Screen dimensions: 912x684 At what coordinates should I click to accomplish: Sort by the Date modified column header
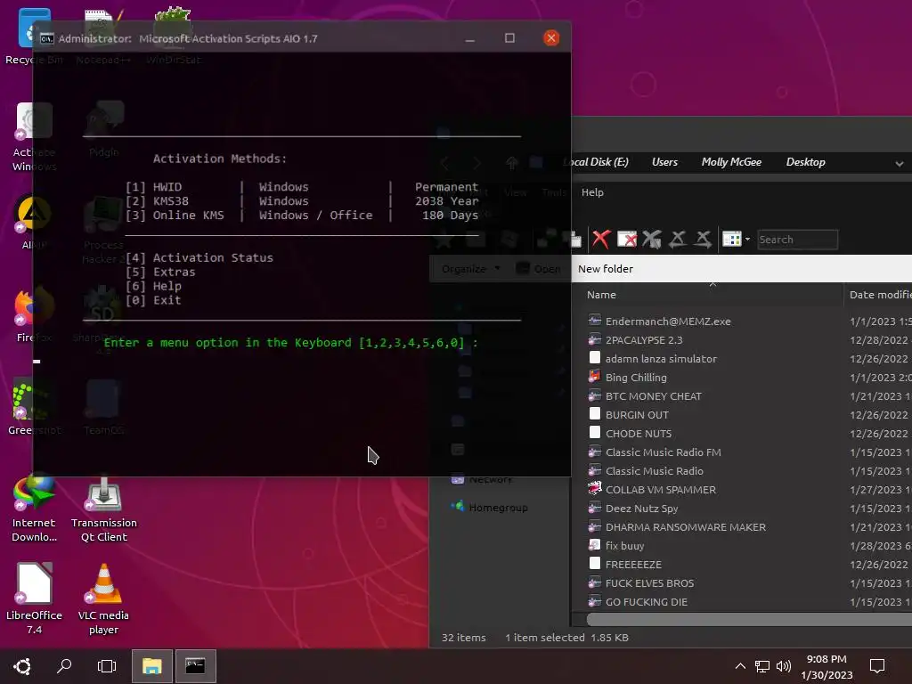(880, 295)
